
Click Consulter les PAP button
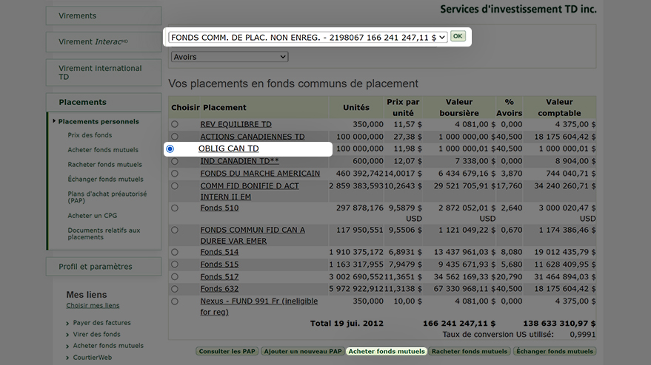pos(227,351)
